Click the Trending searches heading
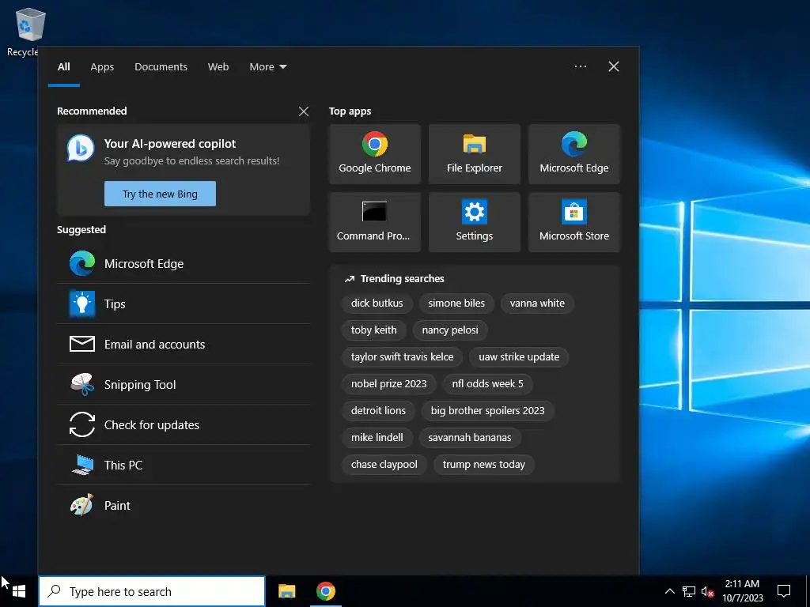Image resolution: width=810 pixels, height=607 pixels. 402,279
